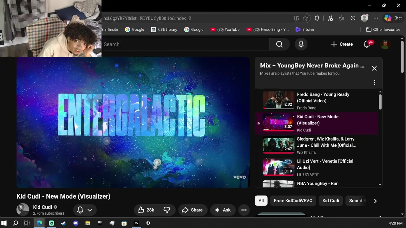Open Edge split screen apps icon

(296, 18)
